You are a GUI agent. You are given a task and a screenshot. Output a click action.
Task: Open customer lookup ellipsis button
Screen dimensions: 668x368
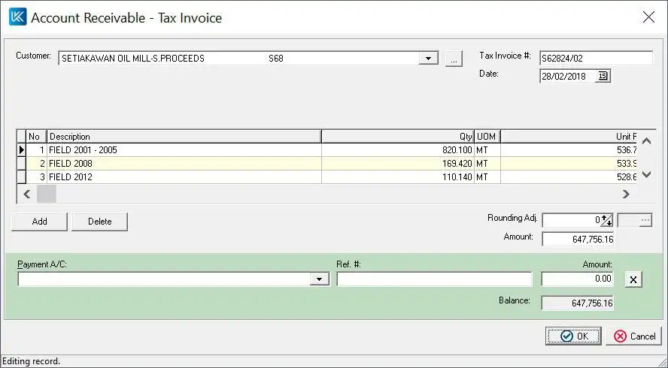click(454, 59)
